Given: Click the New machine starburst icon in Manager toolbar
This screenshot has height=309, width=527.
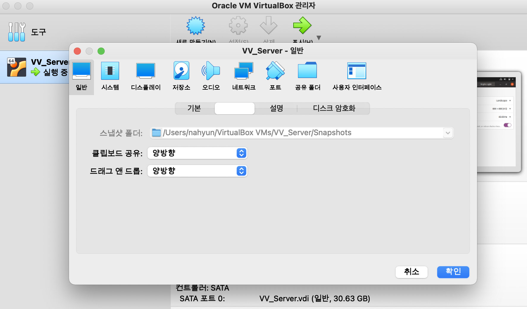Looking at the screenshot, I should click(196, 26).
